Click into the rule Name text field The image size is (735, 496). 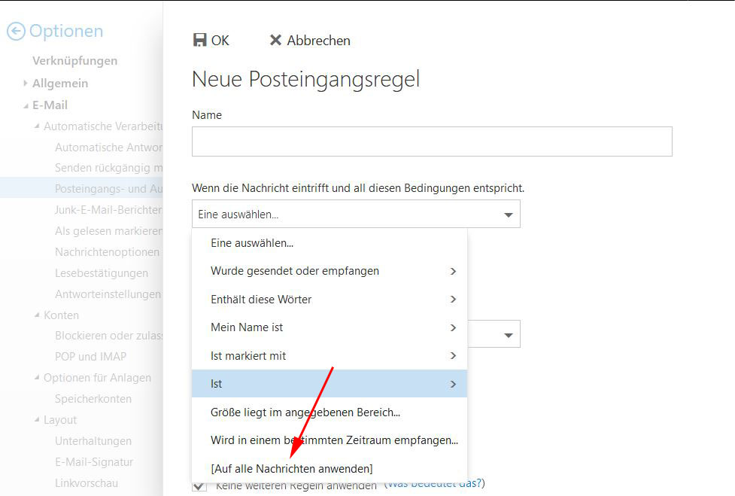point(432,141)
